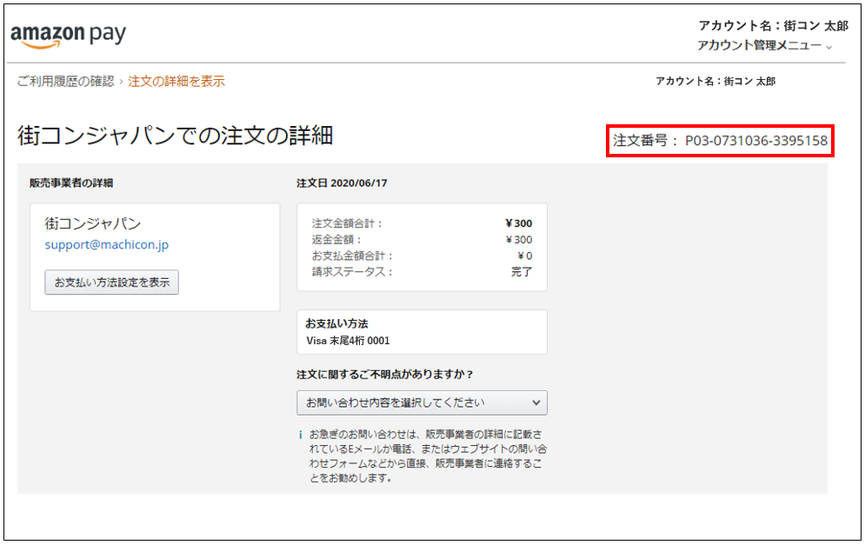Click Visa 末尾4桁 0001 text
The height and width of the screenshot is (545, 865).
coord(348,341)
